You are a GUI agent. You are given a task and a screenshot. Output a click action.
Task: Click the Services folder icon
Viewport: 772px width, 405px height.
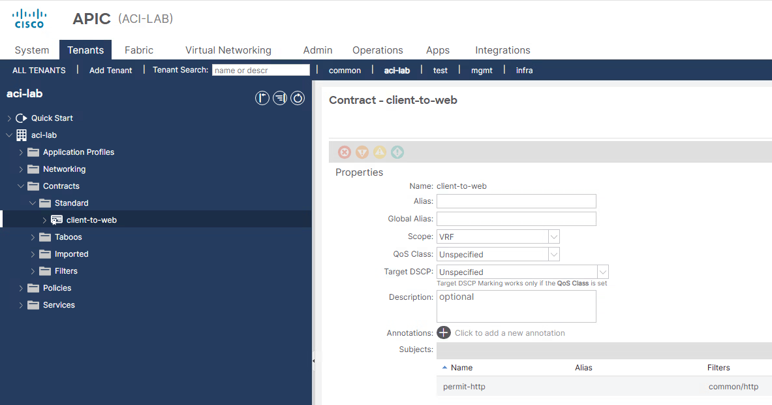(x=33, y=305)
